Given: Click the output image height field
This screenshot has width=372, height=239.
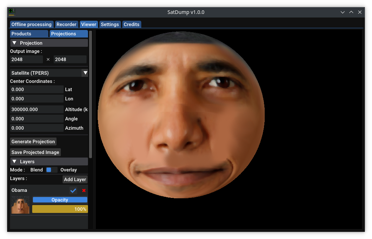Looking at the screenshot, I should click(x=70, y=59).
